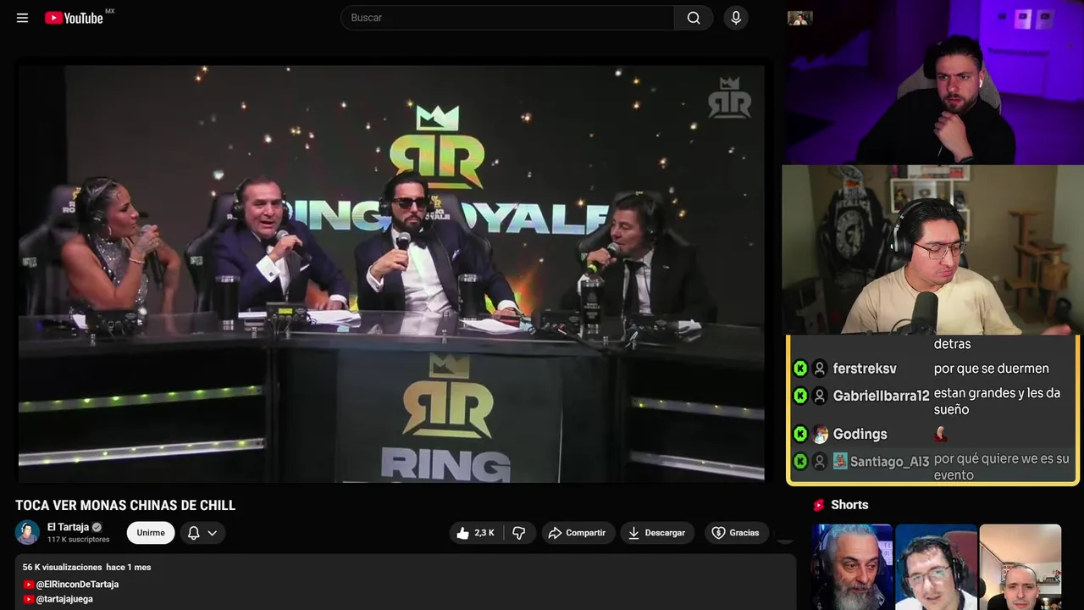
Task: Click '56 K visualizaciones' description text
Action: (62, 567)
